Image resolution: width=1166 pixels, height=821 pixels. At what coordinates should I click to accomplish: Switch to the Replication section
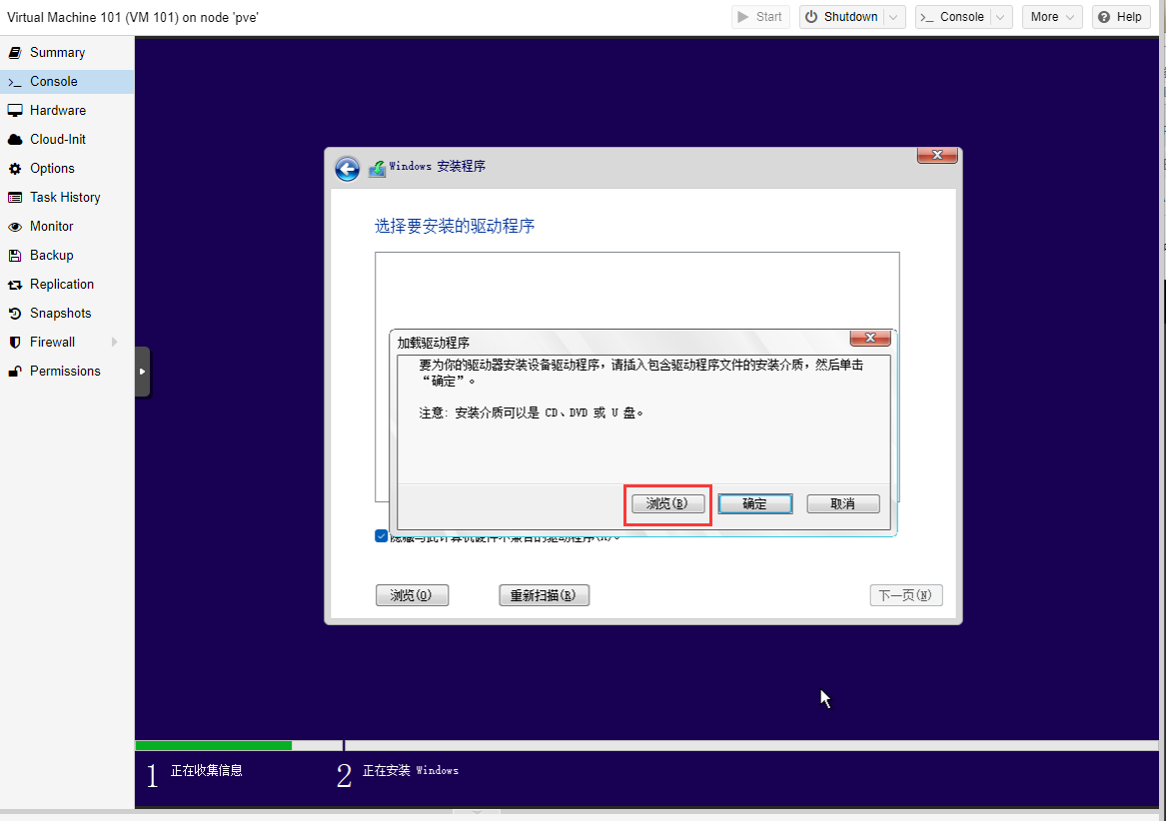pyautogui.click(x=62, y=285)
